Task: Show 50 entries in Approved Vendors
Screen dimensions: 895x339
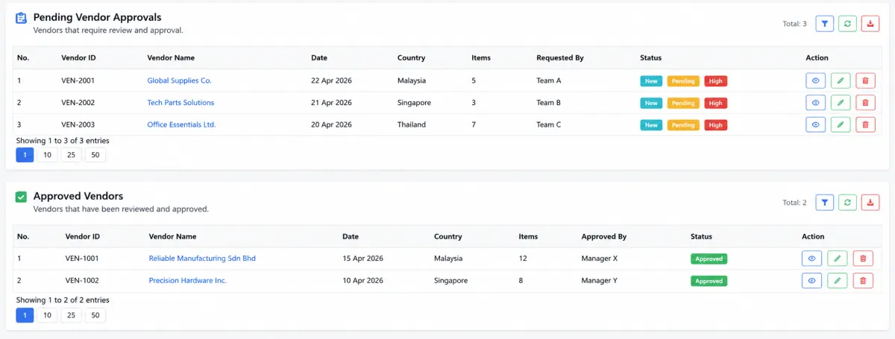Action: pos(95,315)
